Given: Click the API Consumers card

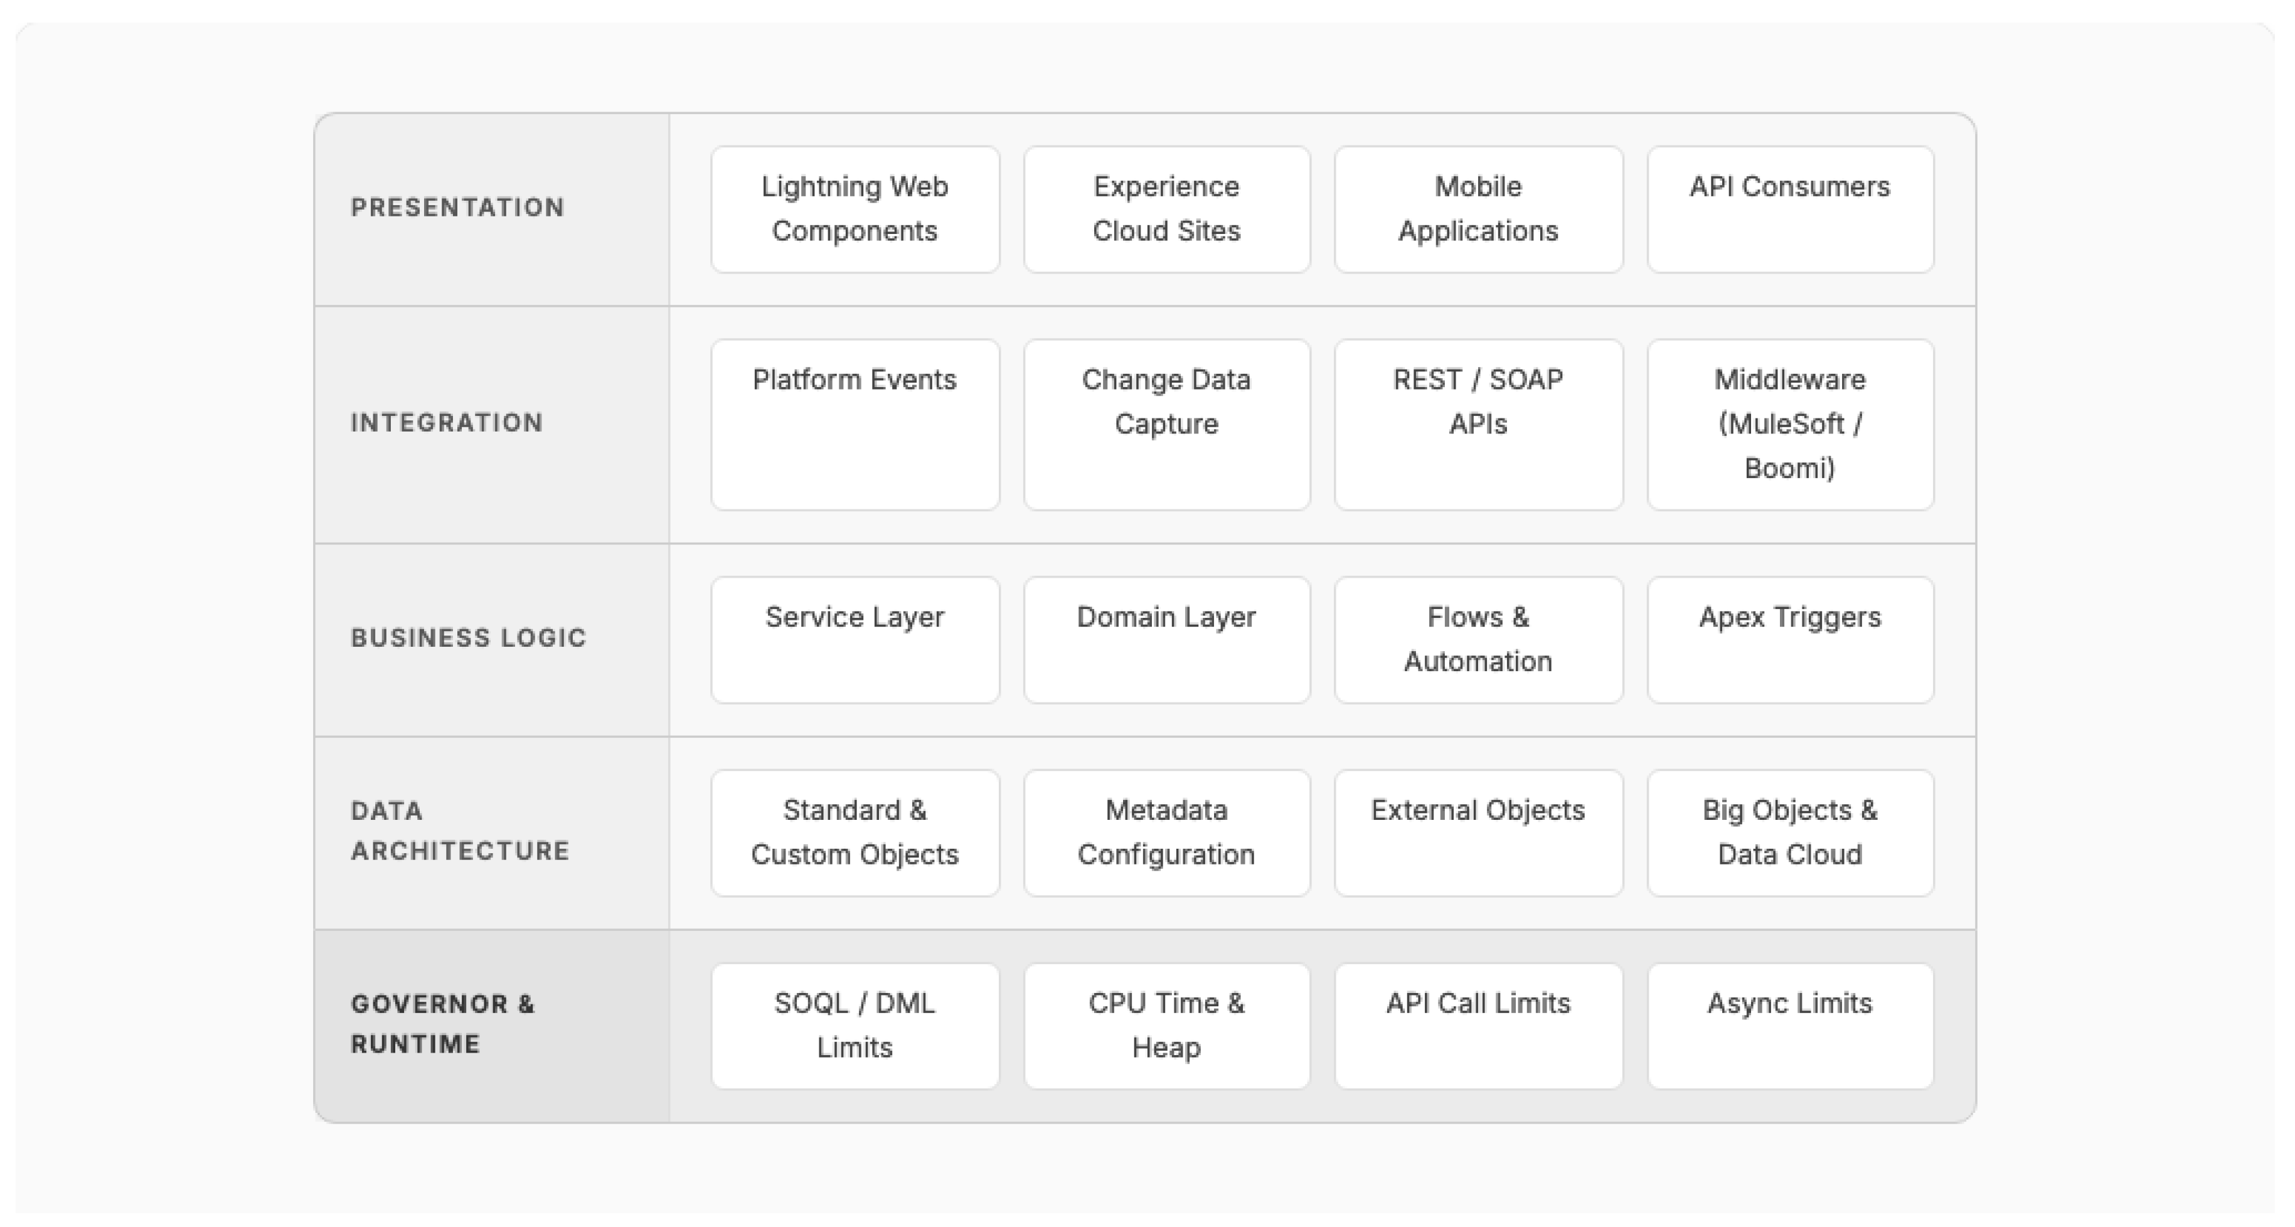Looking at the screenshot, I should coord(1790,210).
